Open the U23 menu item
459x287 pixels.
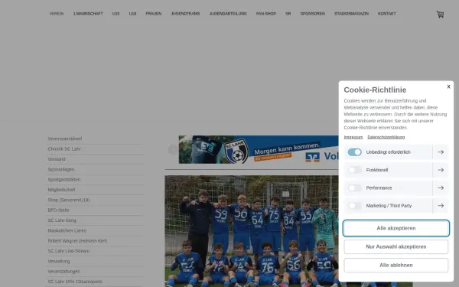[x=116, y=14]
